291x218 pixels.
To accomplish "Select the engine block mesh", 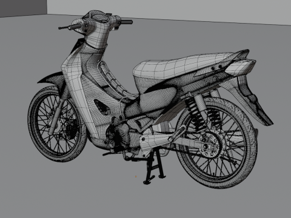I will click(x=119, y=136).
